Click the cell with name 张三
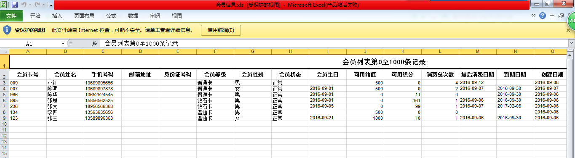The width and height of the screenshot is (575, 158). pyautogui.click(x=65, y=118)
